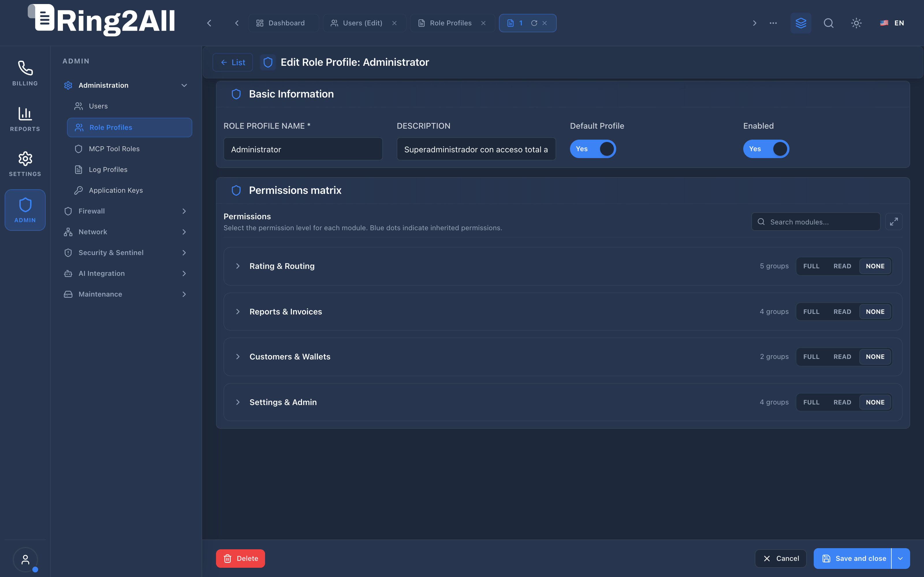This screenshot has width=924, height=577.
Task: Click Save and close
Action: click(853, 558)
